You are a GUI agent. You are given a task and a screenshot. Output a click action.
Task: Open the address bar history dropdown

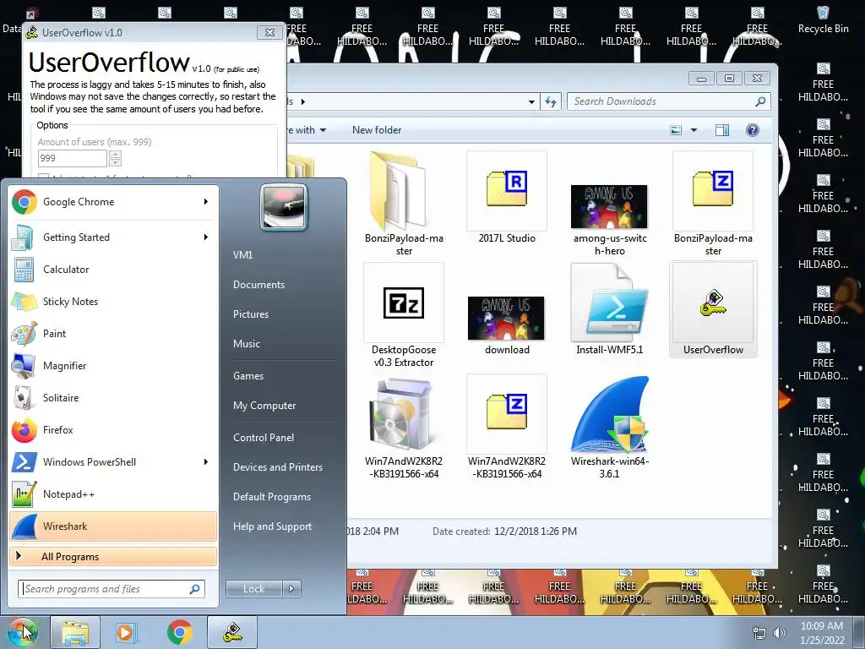(x=531, y=101)
